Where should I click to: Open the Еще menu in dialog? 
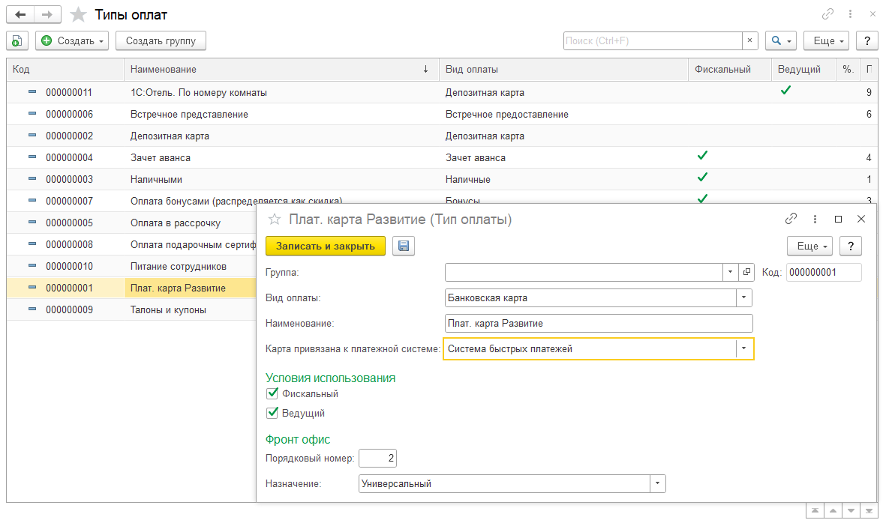[x=812, y=246]
